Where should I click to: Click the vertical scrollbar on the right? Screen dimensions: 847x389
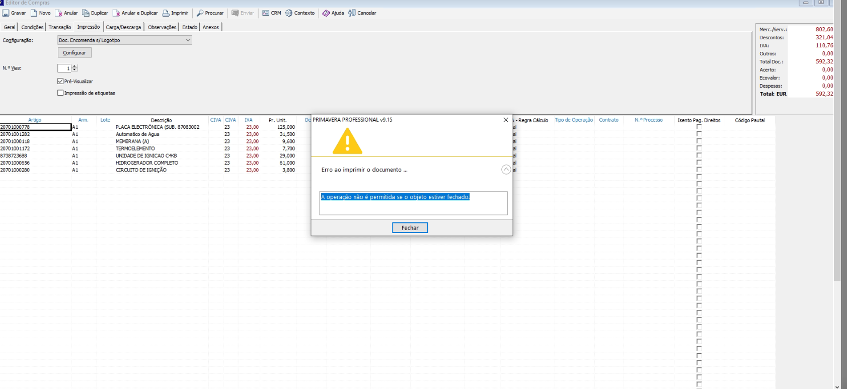tap(837, 151)
